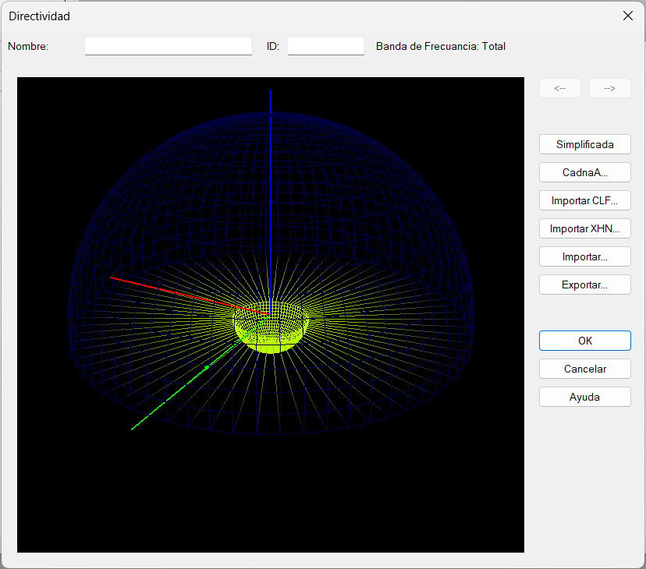Screen dimensions: 646x569
Task: Open the CadnaA... directivity option
Action: pyautogui.click(x=584, y=172)
